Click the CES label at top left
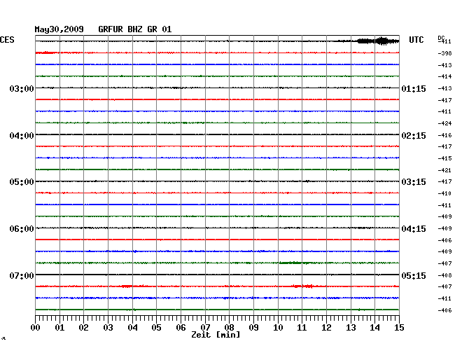Viewport: 455px width, 346px height. (7, 40)
